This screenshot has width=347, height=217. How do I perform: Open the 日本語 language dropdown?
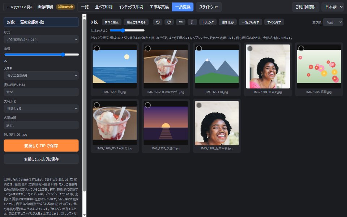coord(333,7)
